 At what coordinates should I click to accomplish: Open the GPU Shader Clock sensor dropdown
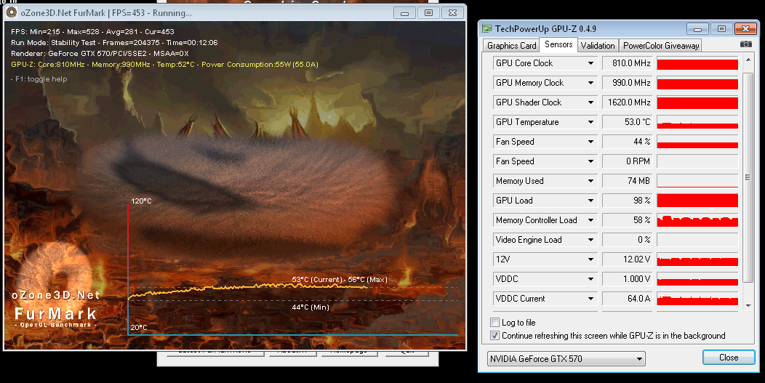pyautogui.click(x=590, y=102)
